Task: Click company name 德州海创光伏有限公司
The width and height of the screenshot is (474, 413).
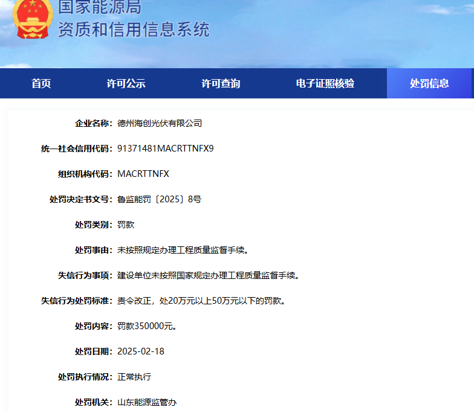Action: coord(160,123)
